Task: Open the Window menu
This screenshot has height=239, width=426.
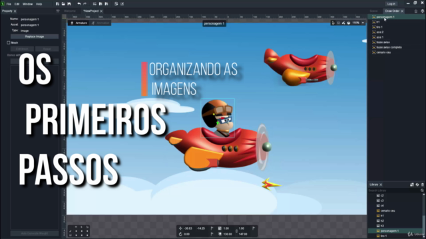Action: [27, 4]
